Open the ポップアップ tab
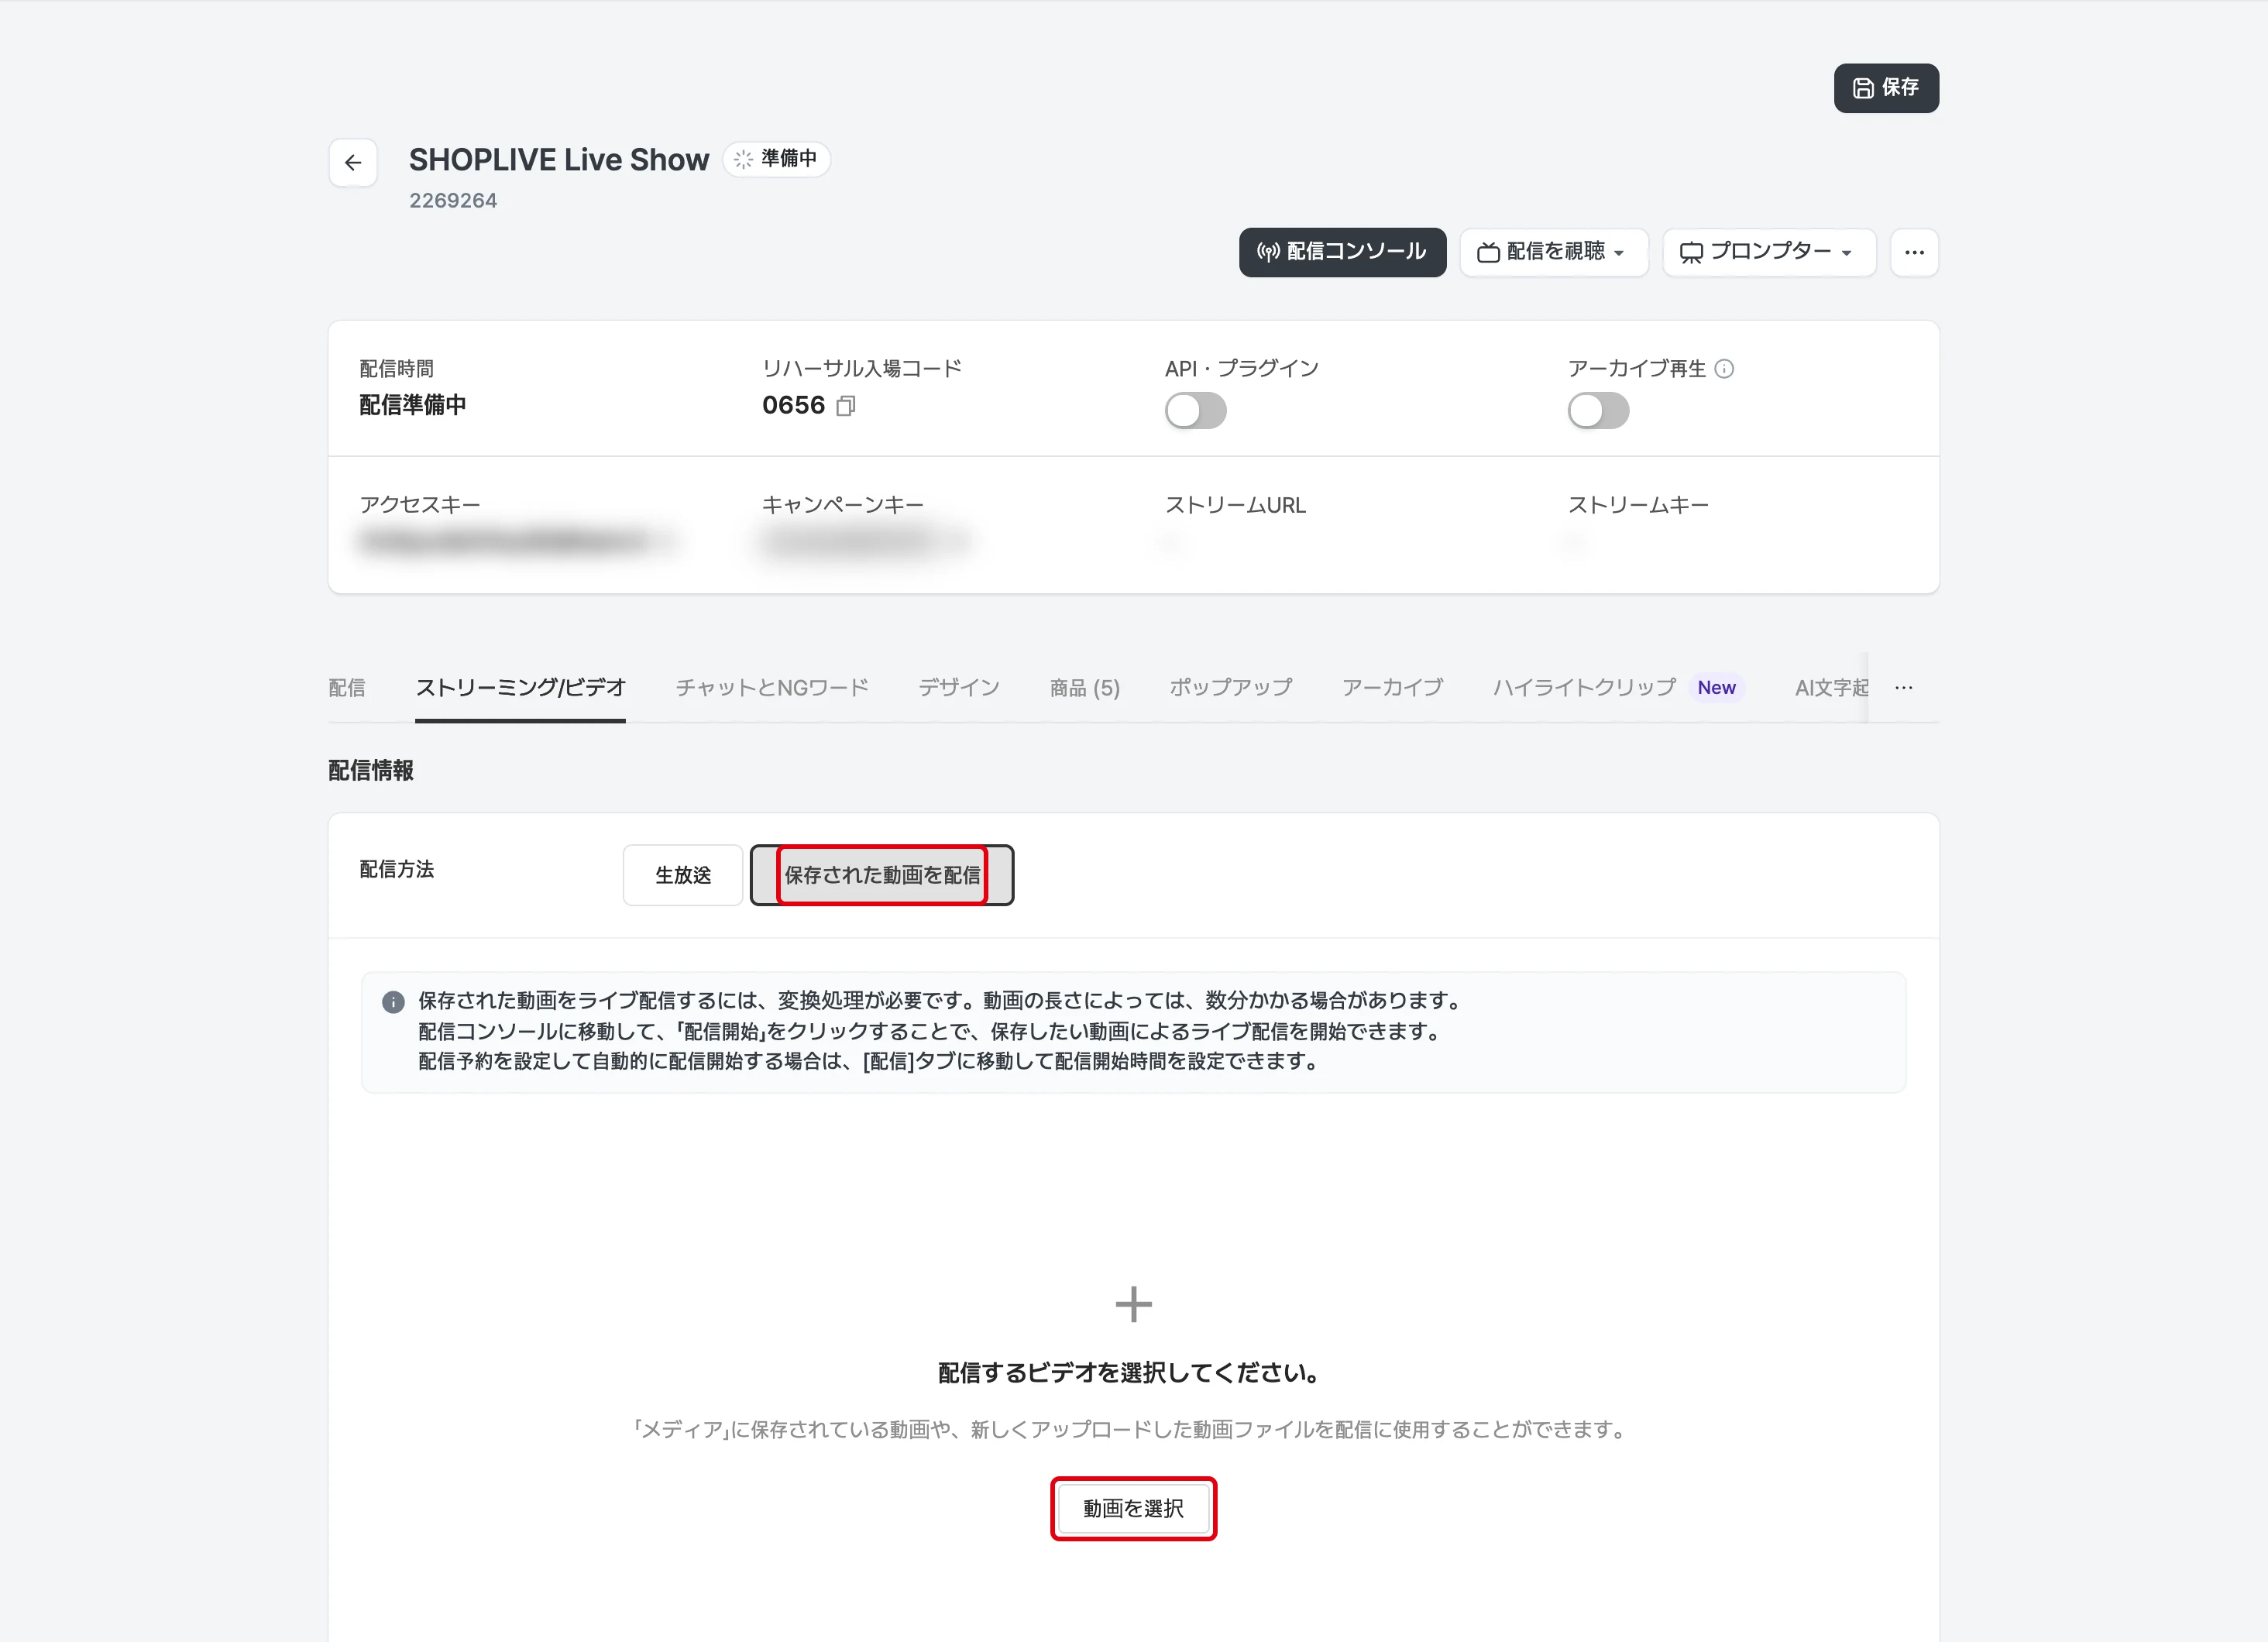 [x=1231, y=688]
